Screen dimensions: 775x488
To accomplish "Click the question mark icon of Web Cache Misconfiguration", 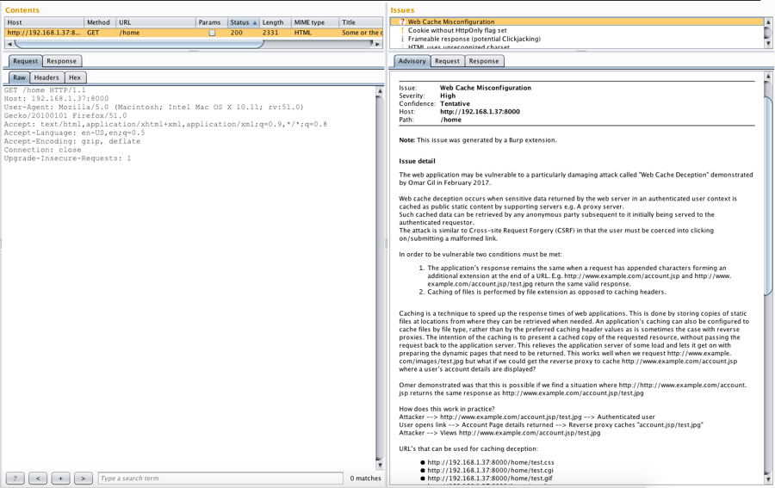I will 402,22.
